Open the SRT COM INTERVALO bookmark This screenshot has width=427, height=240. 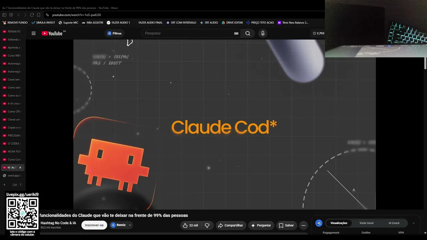click(181, 23)
